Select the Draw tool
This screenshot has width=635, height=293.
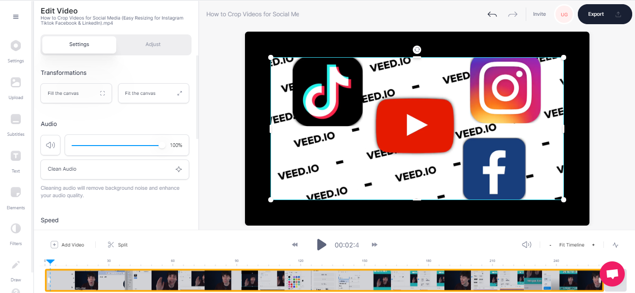click(16, 270)
